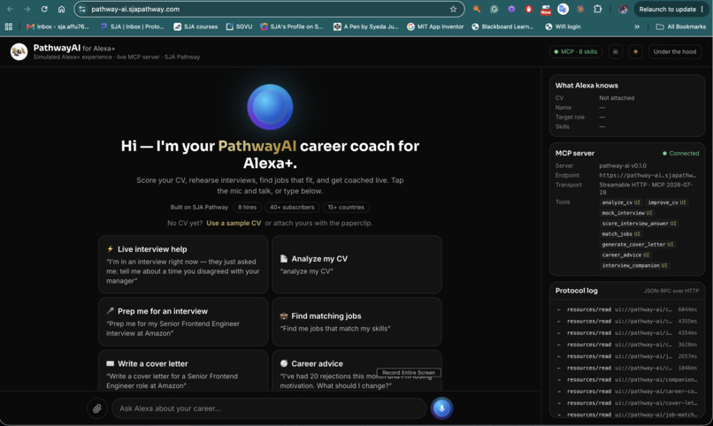The width and height of the screenshot is (713, 426).
Task: Click the Use a sample CV link
Action: (x=234, y=223)
